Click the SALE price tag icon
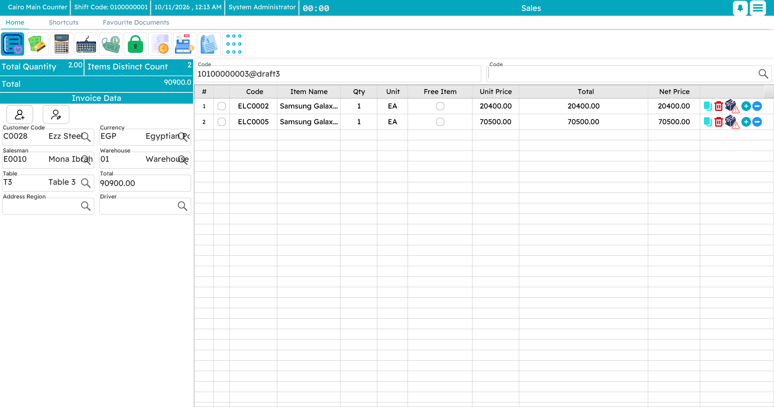774x407 pixels. pos(111,44)
